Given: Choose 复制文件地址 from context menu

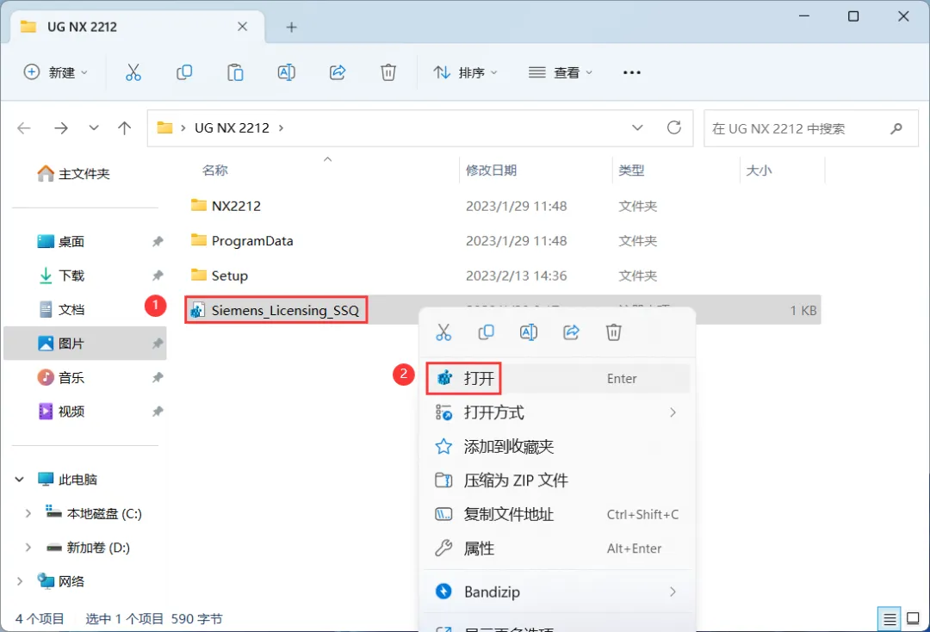Looking at the screenshot, I should 557,515.
